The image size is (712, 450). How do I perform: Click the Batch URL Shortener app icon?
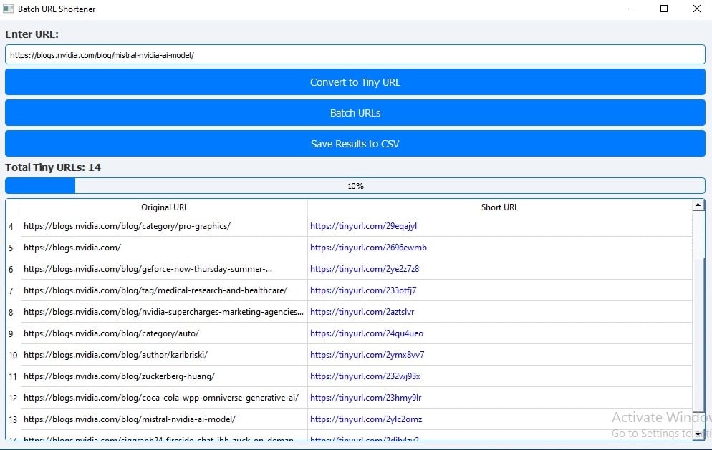pyautogui.click(x=8, y=9)
